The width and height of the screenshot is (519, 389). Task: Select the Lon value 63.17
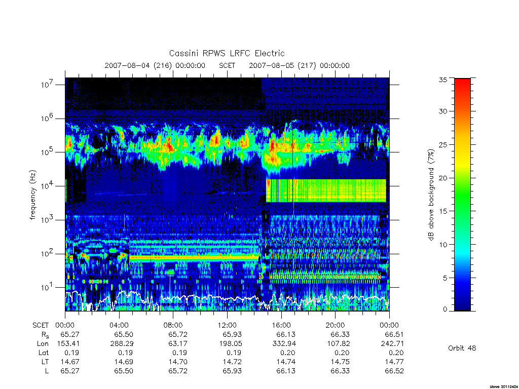[x=178, y=343]
